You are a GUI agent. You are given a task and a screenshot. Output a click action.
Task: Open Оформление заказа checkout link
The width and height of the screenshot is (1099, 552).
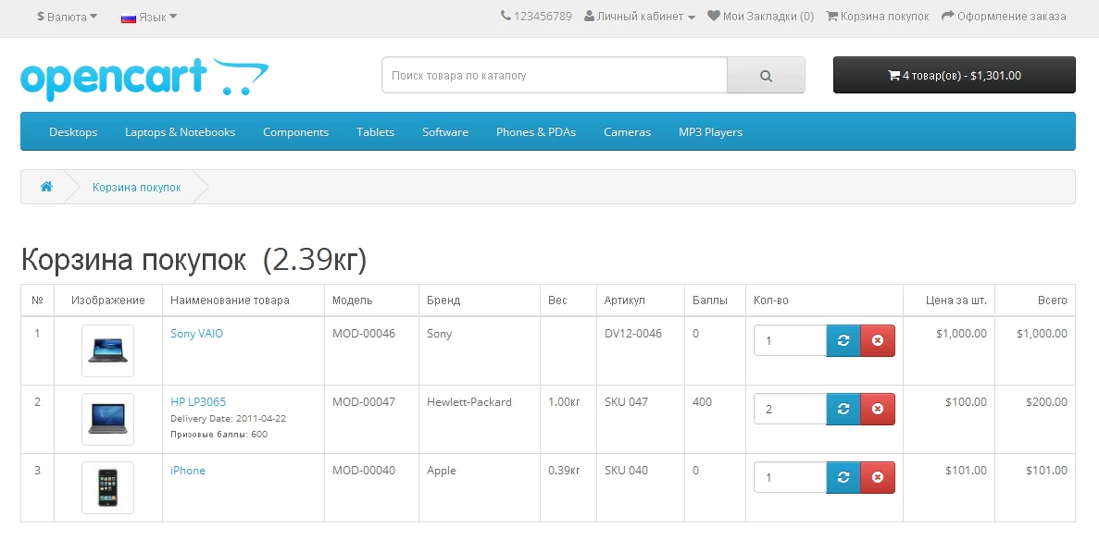pyautogui.click(x=1004, y=16)
